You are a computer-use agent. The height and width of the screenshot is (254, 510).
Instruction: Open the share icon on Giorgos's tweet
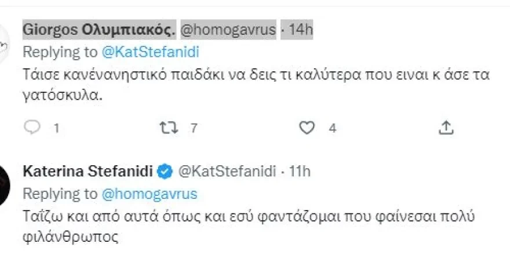click(x=445, y=128)
